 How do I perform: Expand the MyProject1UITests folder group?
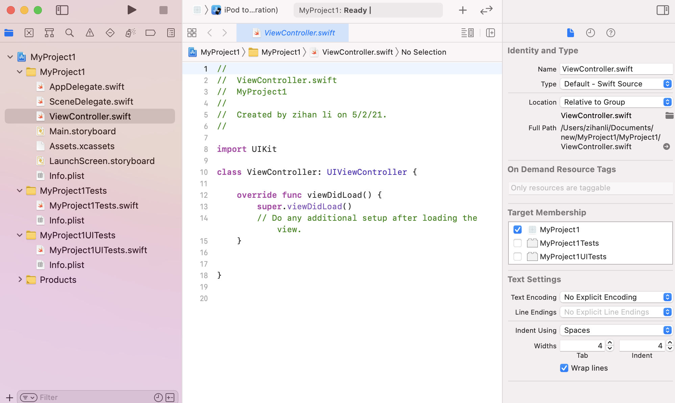(20, 235)
